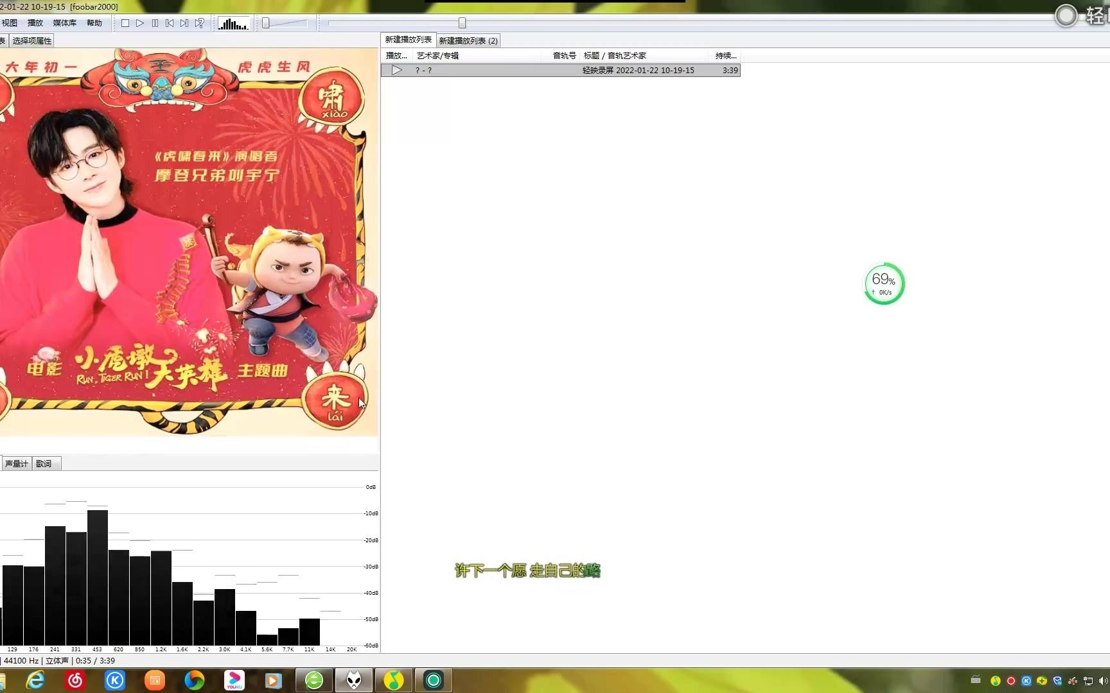Click the 69% floating speed monitor widget

pyautogui.click(x=884, y=283)
